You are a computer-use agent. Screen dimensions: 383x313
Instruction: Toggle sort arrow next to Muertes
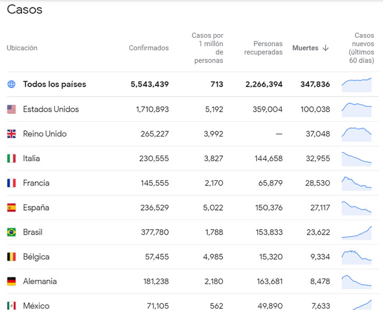point(325,48)
